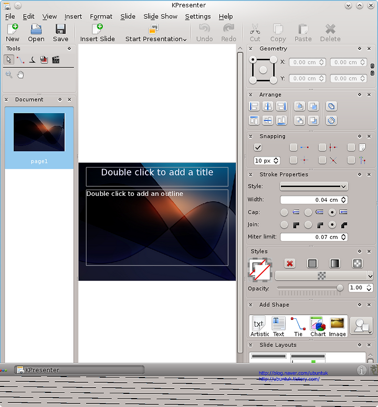Open the Start Presentation dropdown arrow
378x407 pixels.
pyautogui.click(x=185, y=39)
